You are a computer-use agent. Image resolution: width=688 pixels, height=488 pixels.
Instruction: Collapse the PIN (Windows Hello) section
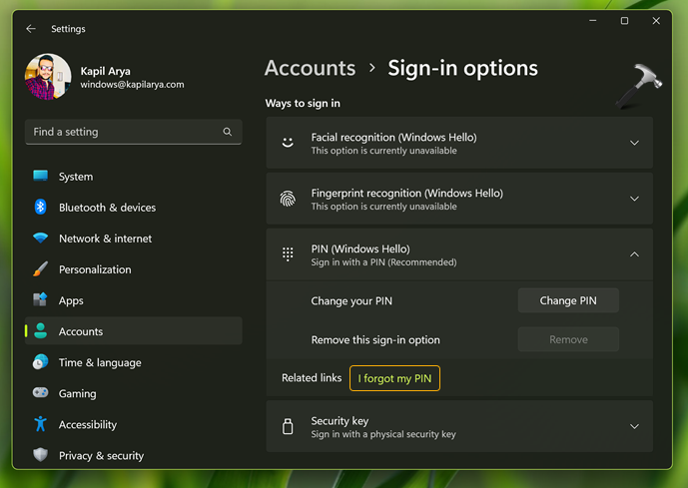pyautogui.click(x=634, y=254)
